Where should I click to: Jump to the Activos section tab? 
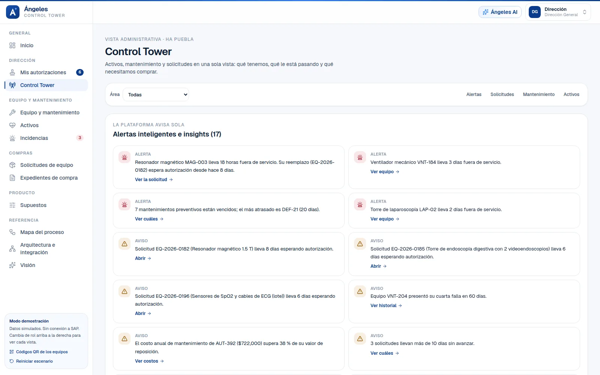(x=571, y=94)
